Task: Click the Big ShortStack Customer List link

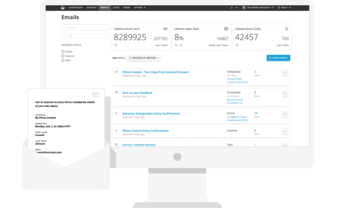Action: click(235, 101)
